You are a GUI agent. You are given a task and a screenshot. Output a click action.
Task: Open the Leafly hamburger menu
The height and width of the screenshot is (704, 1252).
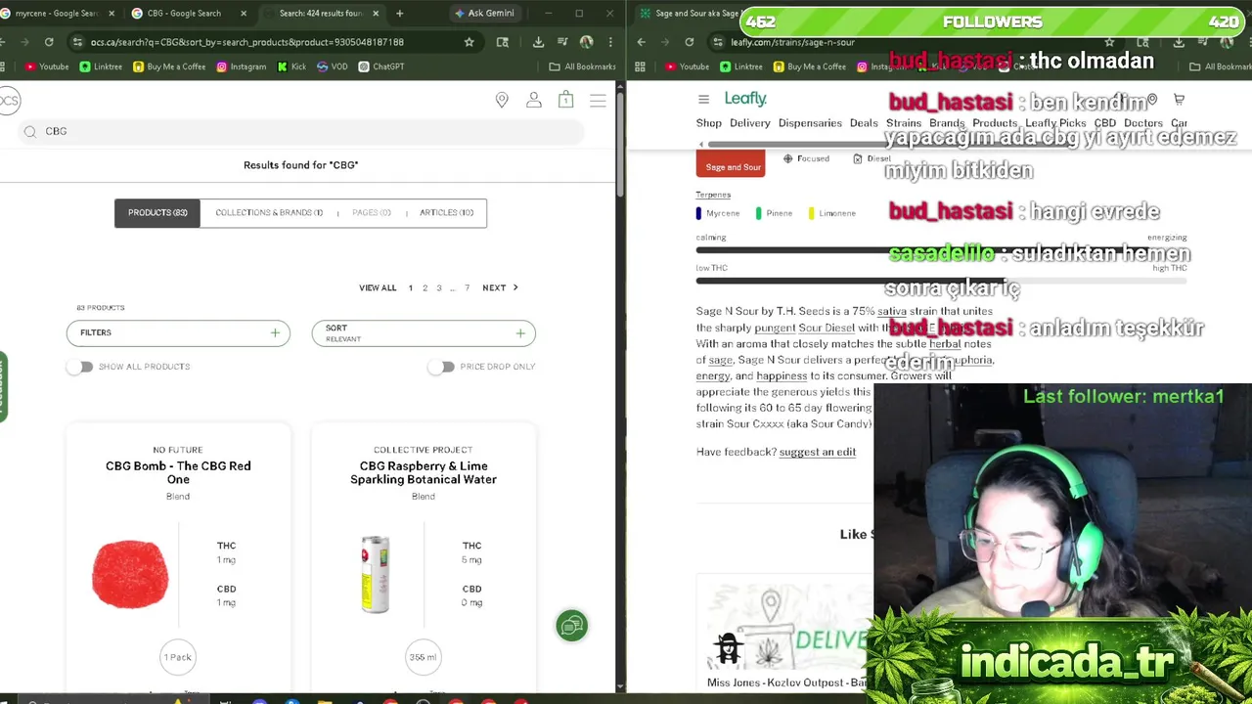(703, 99)
